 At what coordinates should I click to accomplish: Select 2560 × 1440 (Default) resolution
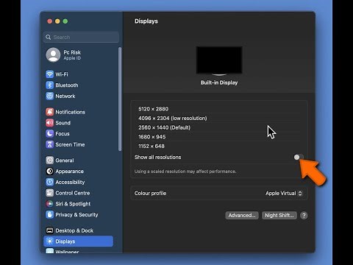click(x=164, y=127)
